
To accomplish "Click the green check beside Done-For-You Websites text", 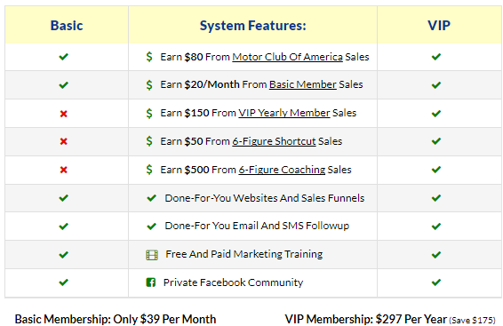I will [x=151, y=198].
